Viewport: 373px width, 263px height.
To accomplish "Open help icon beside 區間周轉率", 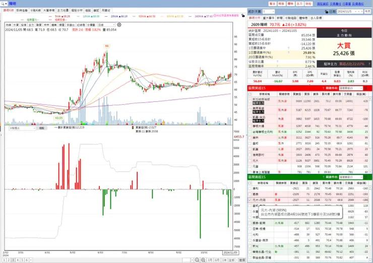I will point(277,66).
